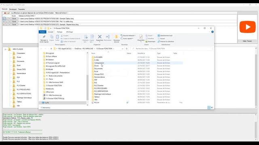
Task: Click the large icons view icon in the Explorer status bar
Action: tap(212, 108)
